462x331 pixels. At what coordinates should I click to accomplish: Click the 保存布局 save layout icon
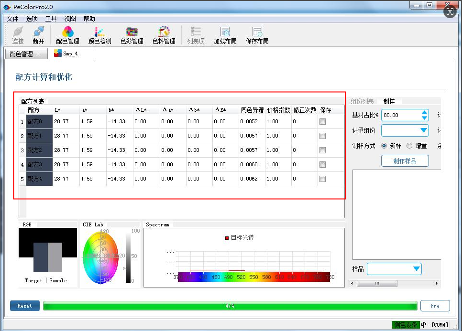click(x=257, y=35)
